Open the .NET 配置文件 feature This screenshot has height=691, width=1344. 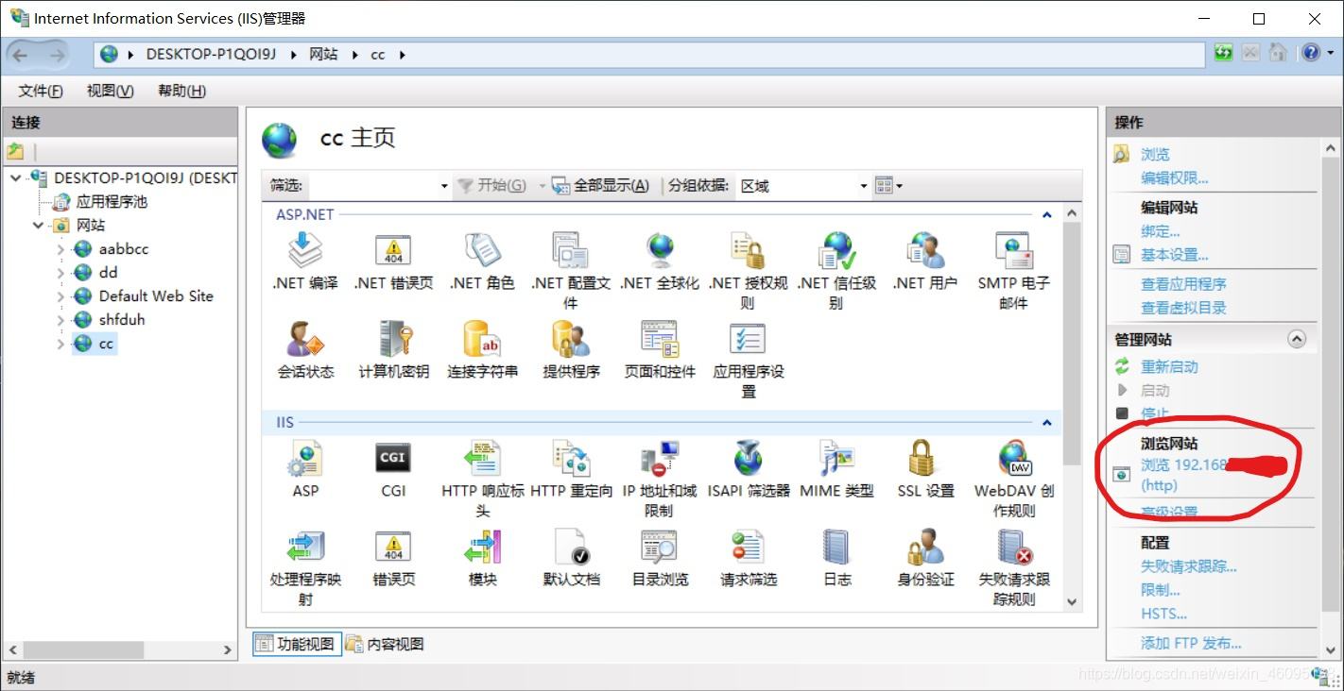571,271
